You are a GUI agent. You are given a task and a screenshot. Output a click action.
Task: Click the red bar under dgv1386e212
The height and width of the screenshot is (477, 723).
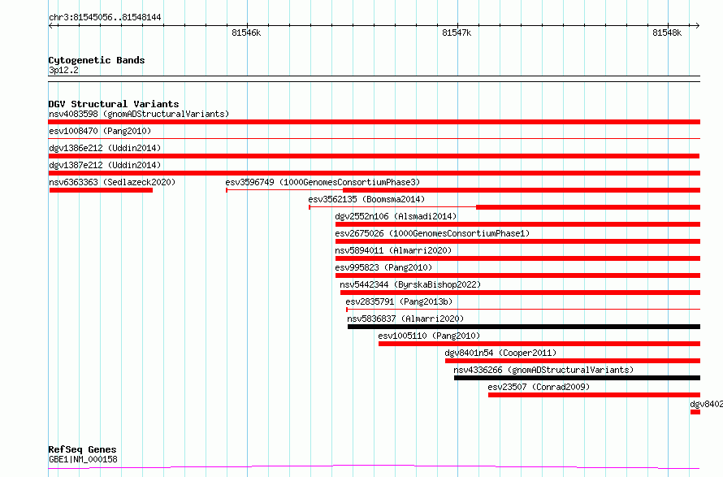pos(374,156)
